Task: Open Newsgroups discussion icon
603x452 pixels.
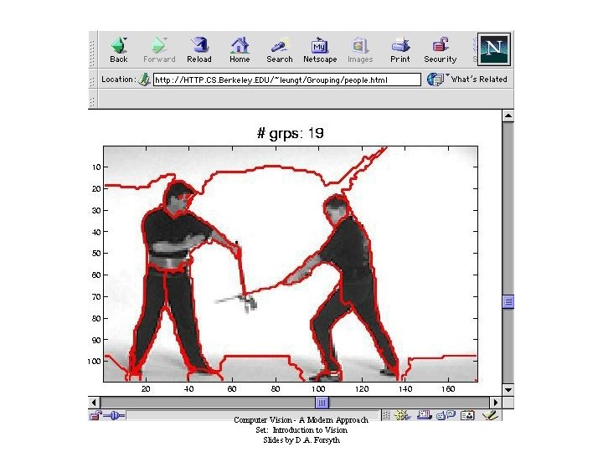Action: (446, 415)
